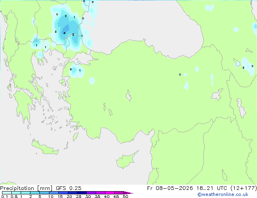Pick the 5–10 mm legend swatch

(44, 193)
